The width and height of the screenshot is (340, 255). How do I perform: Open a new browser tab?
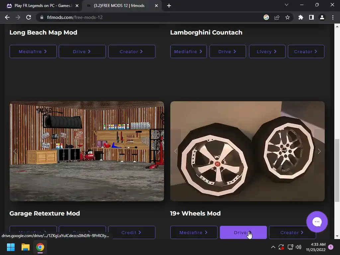pos(169,6)
